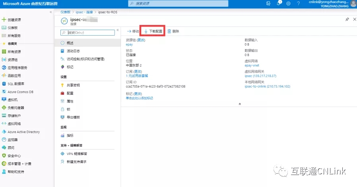The height and width of the screenshot is (187, 357).
Task: Open ipsec (139.217.218.37) gateway link
Action: point(260,76)
